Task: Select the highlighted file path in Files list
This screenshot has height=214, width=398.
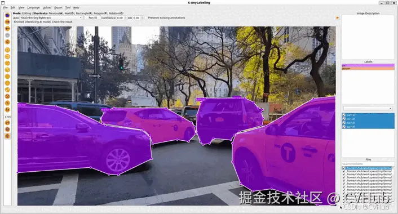Action: [x=369, y=168]
